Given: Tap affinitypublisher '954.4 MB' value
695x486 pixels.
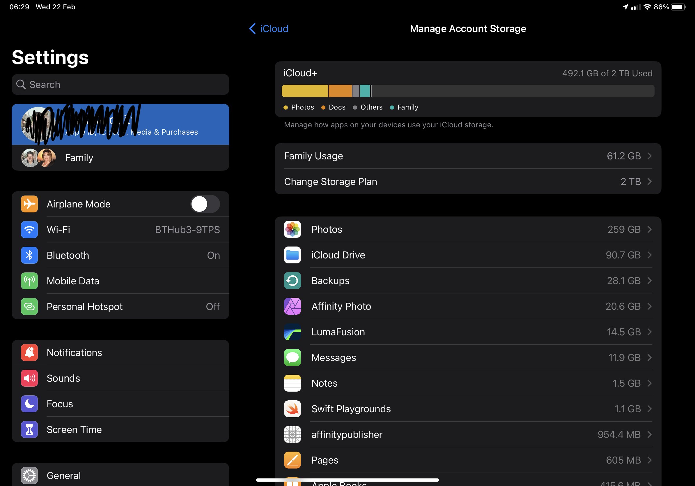Looking at the screenshot, I should click(x=619, y=434).
